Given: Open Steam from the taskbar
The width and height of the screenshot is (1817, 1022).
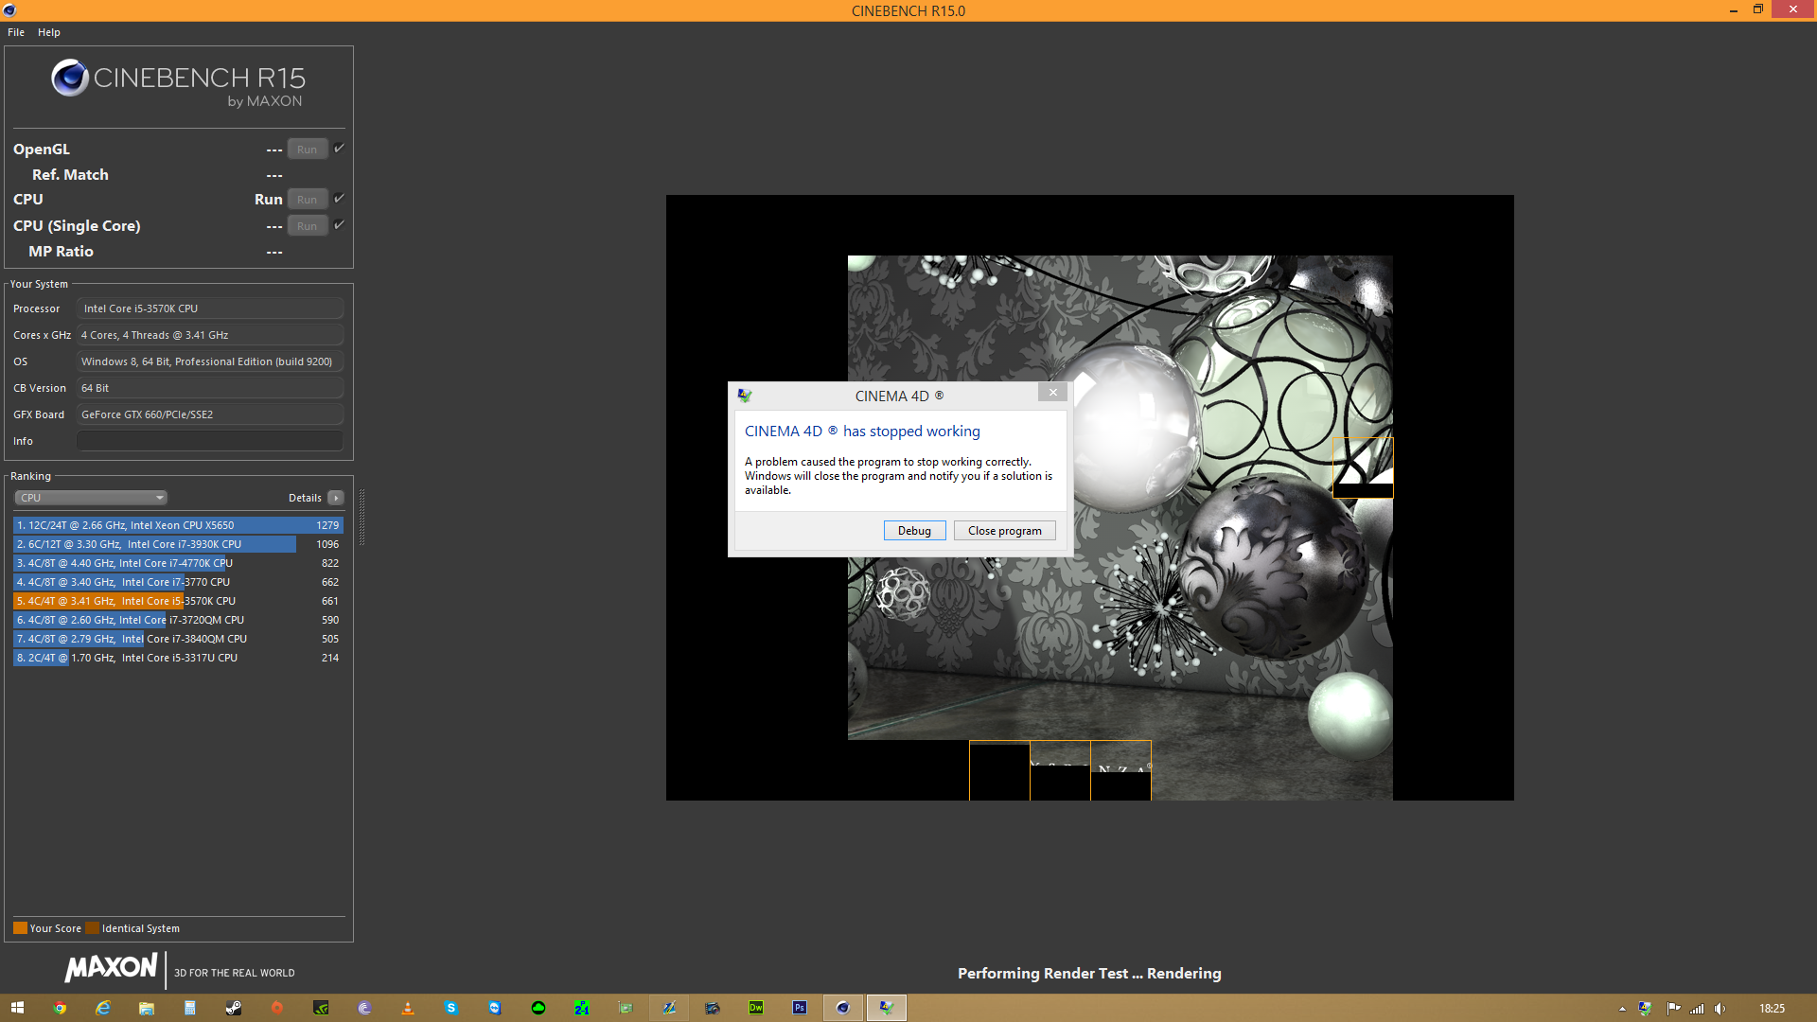Looking at the screenshot, I should tap(234, 1008).
